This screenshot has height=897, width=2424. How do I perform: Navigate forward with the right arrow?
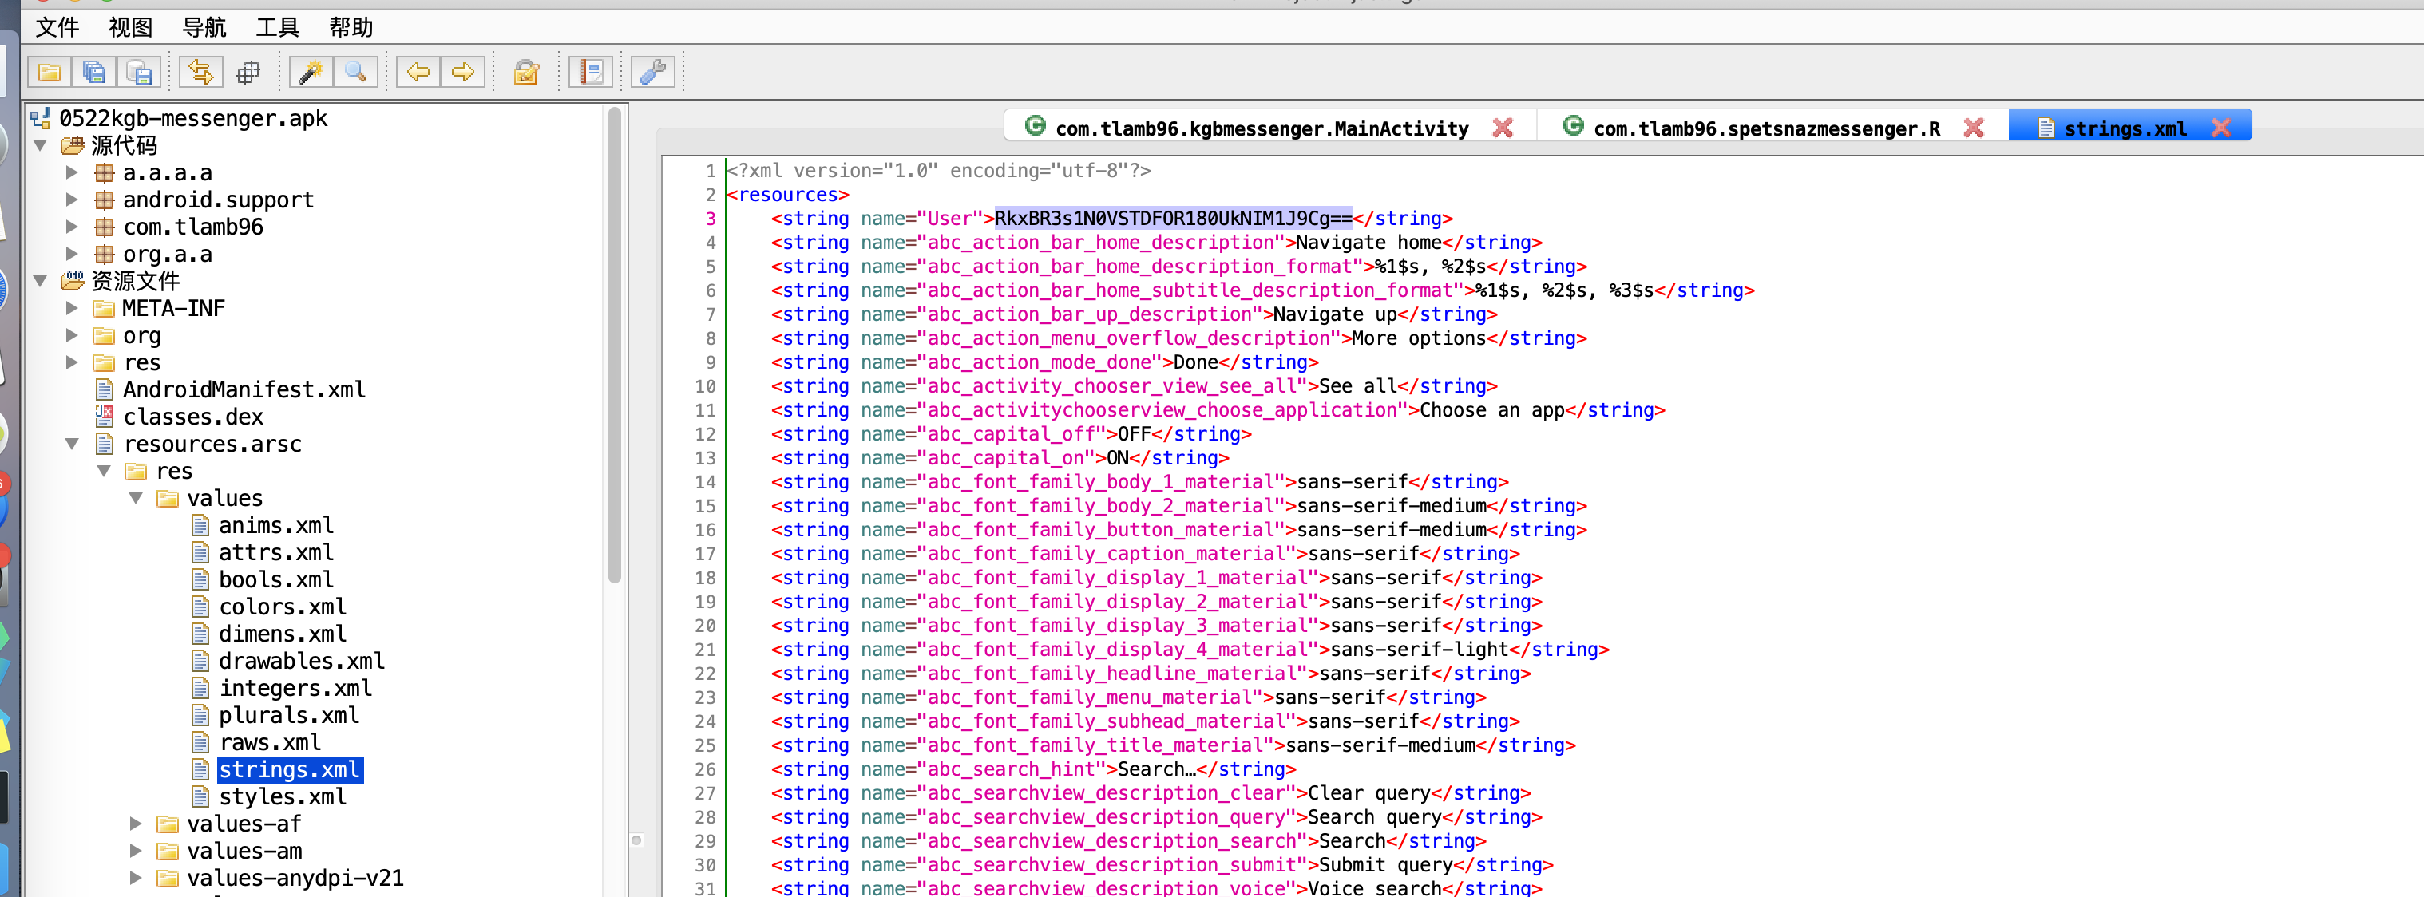(x=463, y=73)
